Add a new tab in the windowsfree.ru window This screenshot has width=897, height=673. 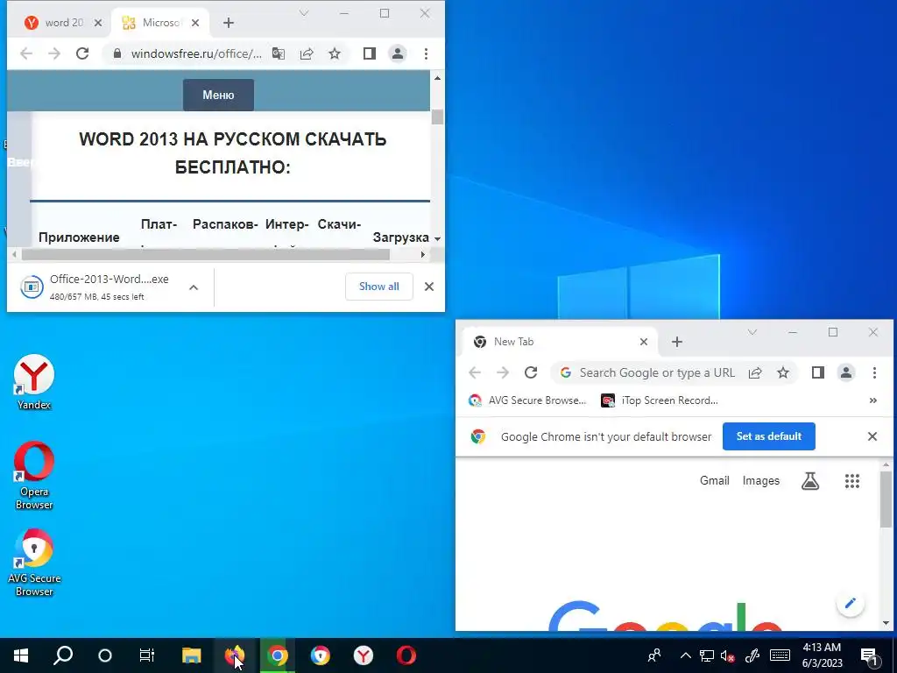[x=229, y=23]
